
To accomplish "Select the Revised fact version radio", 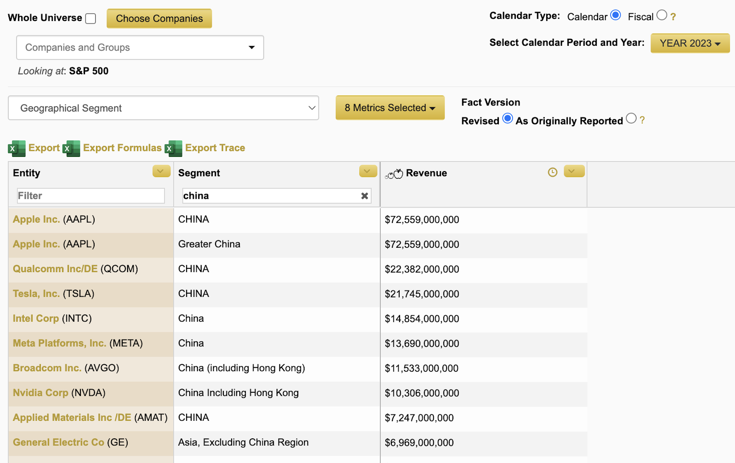I will [508, 118].
